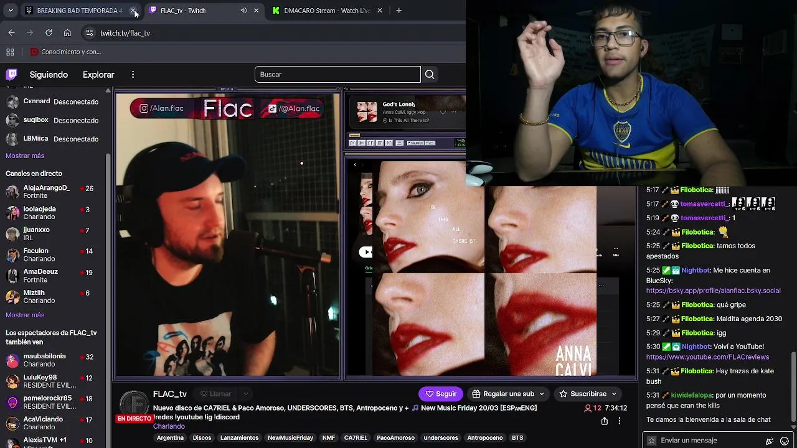Expand the dropdown next to Llamar
797x448 pixels.
click(x=246, y=394)
